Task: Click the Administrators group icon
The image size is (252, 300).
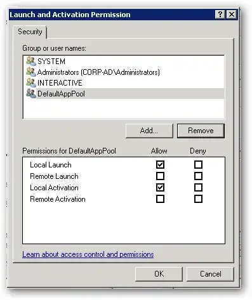Action: [x=31, y=72]
